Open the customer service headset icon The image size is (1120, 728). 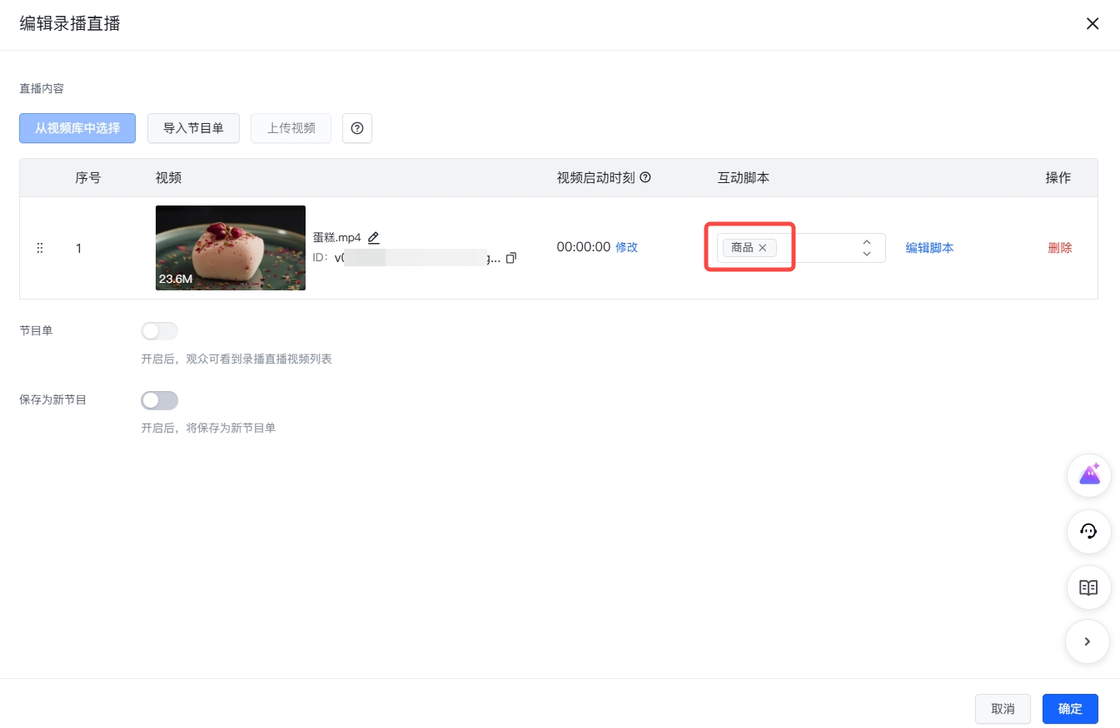[x=1089, y=532]
